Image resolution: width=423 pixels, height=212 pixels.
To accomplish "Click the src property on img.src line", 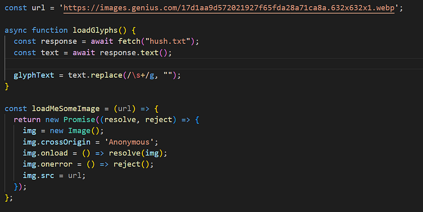I will (47, 175).
